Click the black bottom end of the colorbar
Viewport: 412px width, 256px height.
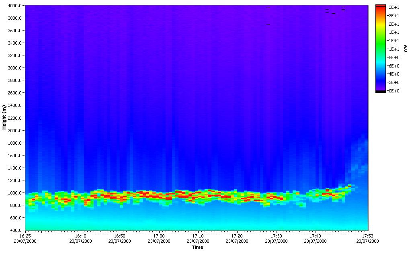tap(381, 92)
